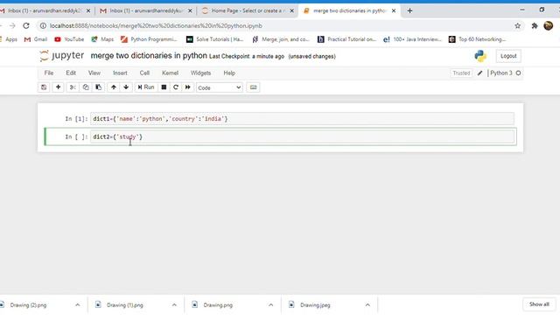The width and height of the screenshot is (560, 315).
Task: Expand options for Drawing (1).png download
Action: click(174, 305)
